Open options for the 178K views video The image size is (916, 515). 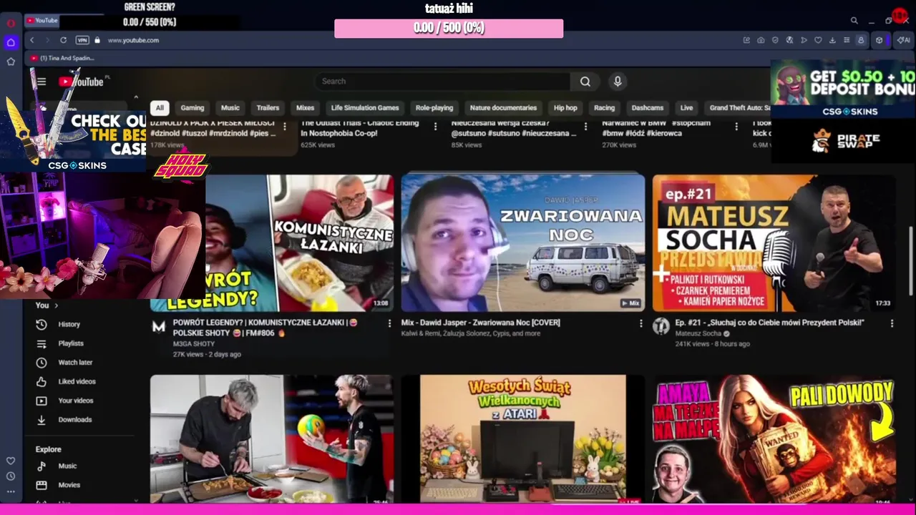(x=285, y=126)
